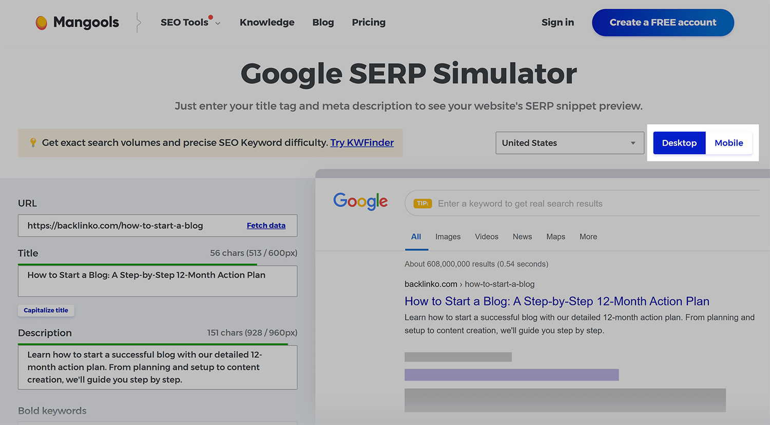This screenshot has width=770, height=425.
Task: Click the Mangools logo
Action: coord(77,23)
